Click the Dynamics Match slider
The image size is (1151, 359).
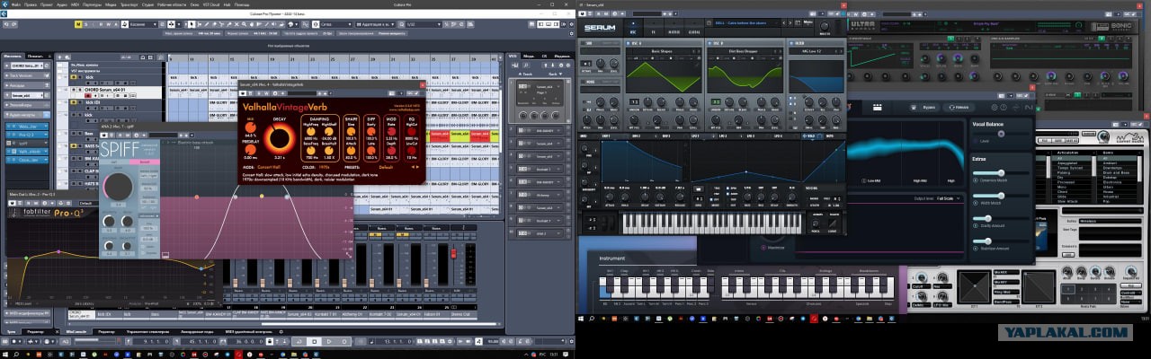pos(1001,173)
